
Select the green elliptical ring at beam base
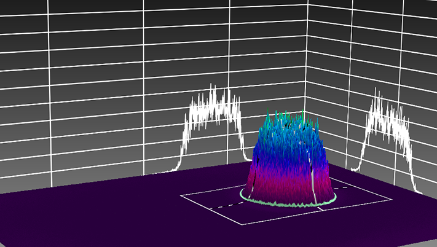(288, 203)
